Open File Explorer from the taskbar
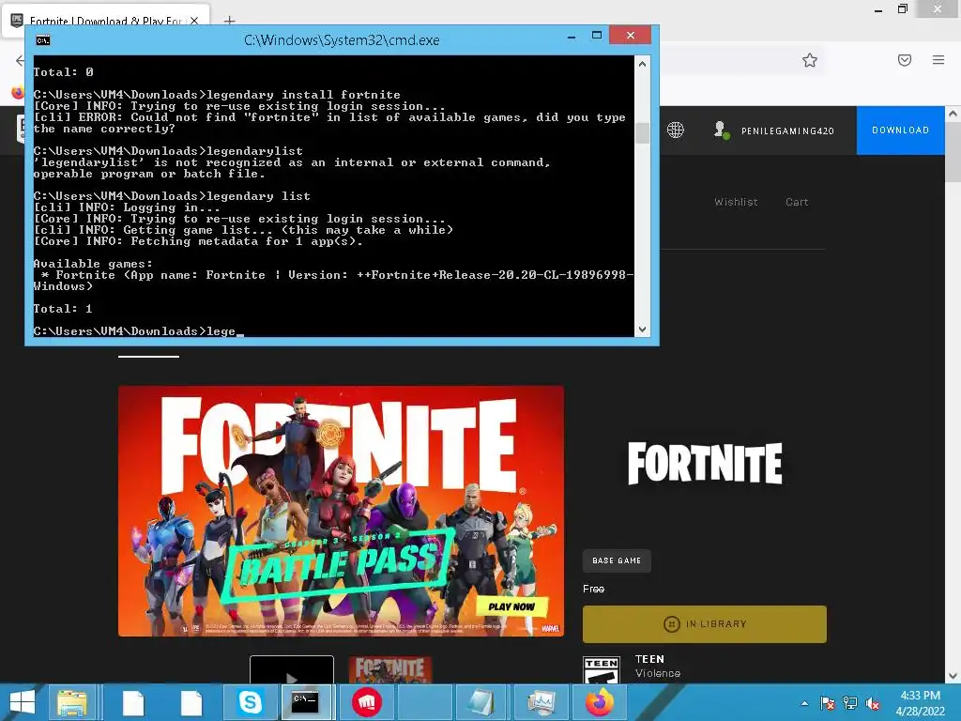 point(72,702)
